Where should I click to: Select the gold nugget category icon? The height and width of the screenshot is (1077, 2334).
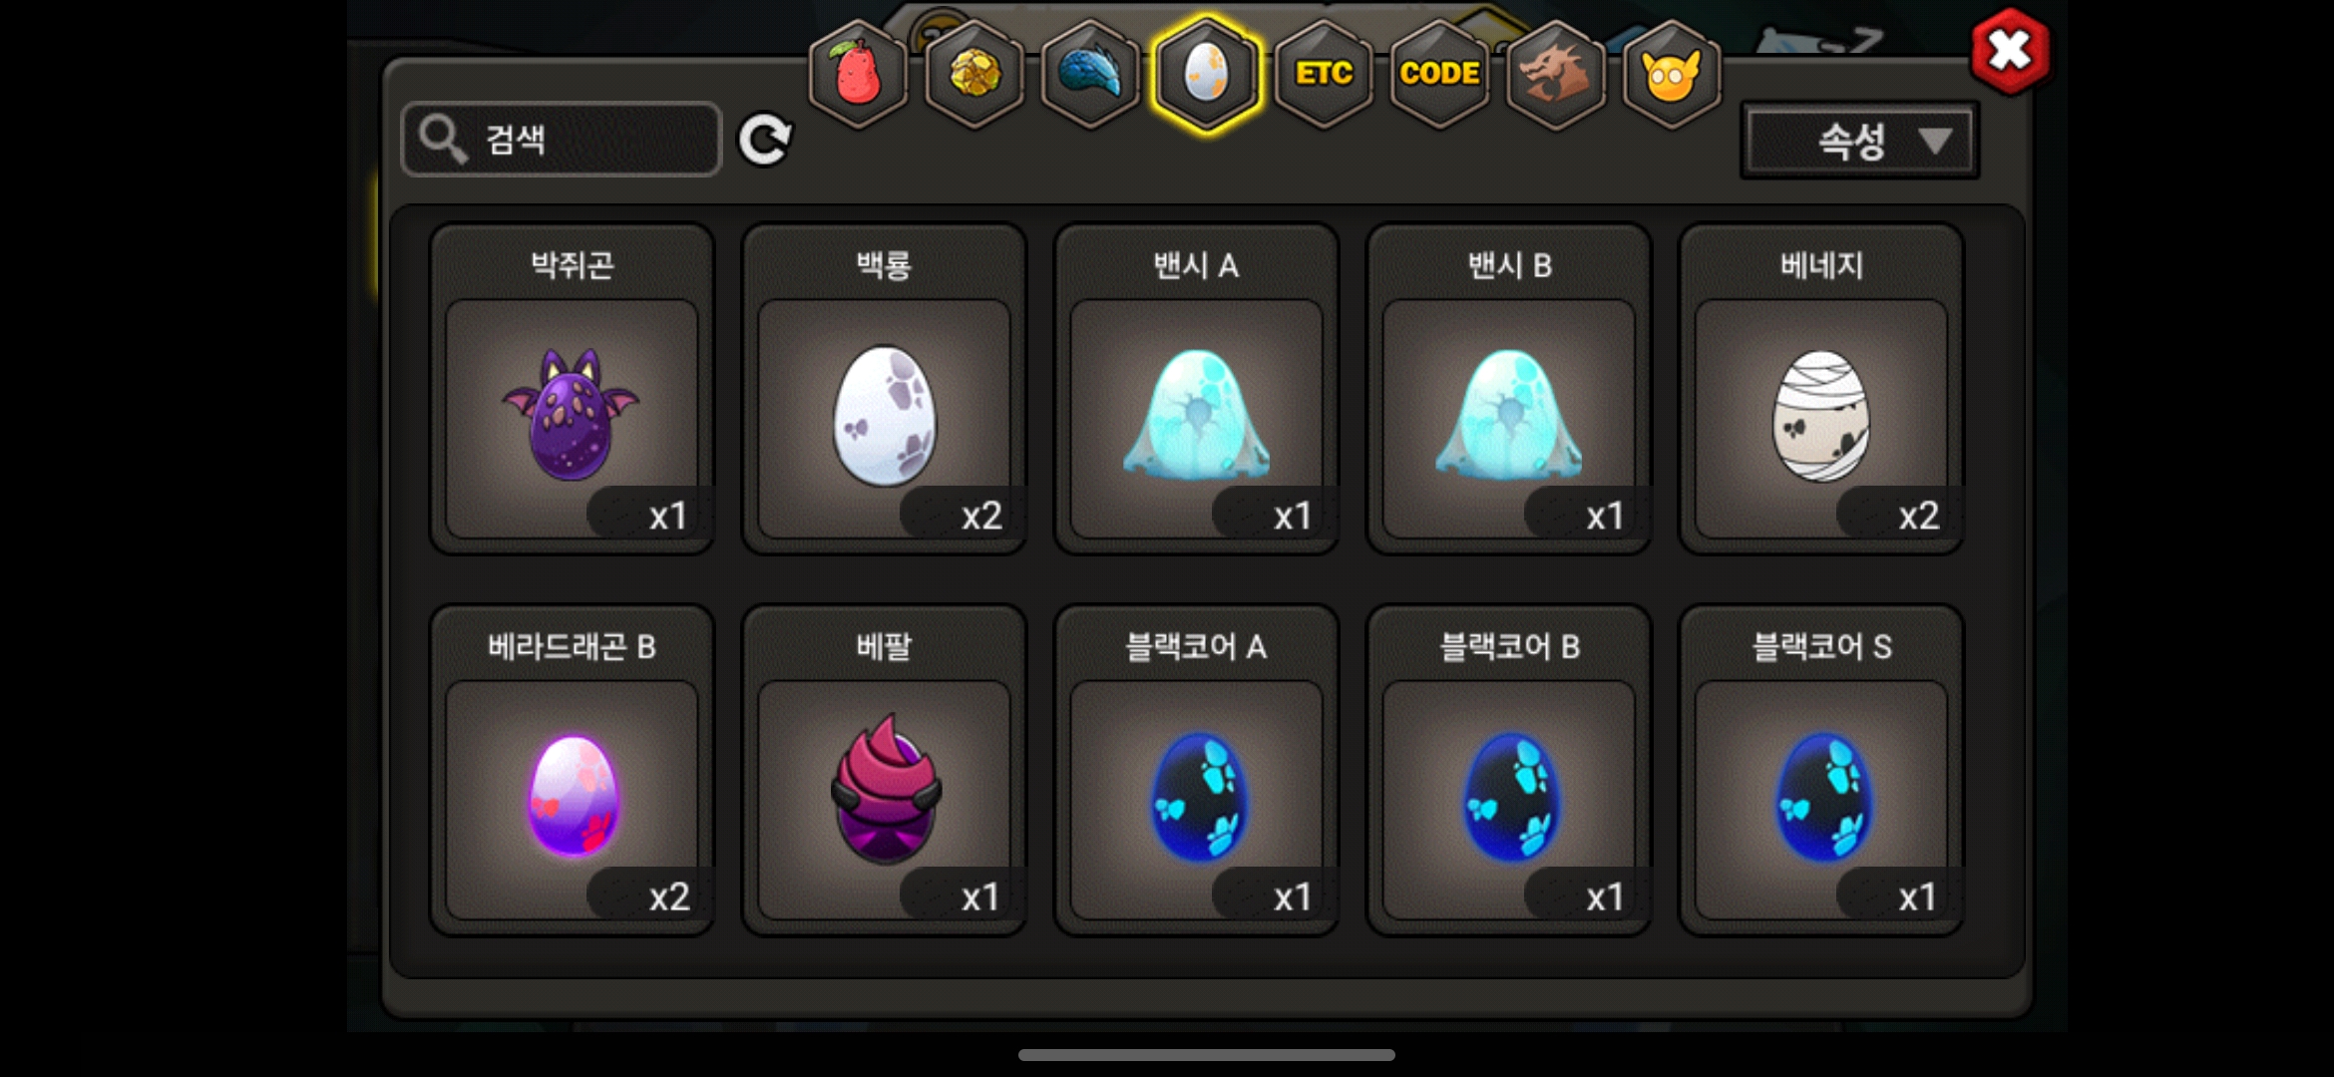974,74
